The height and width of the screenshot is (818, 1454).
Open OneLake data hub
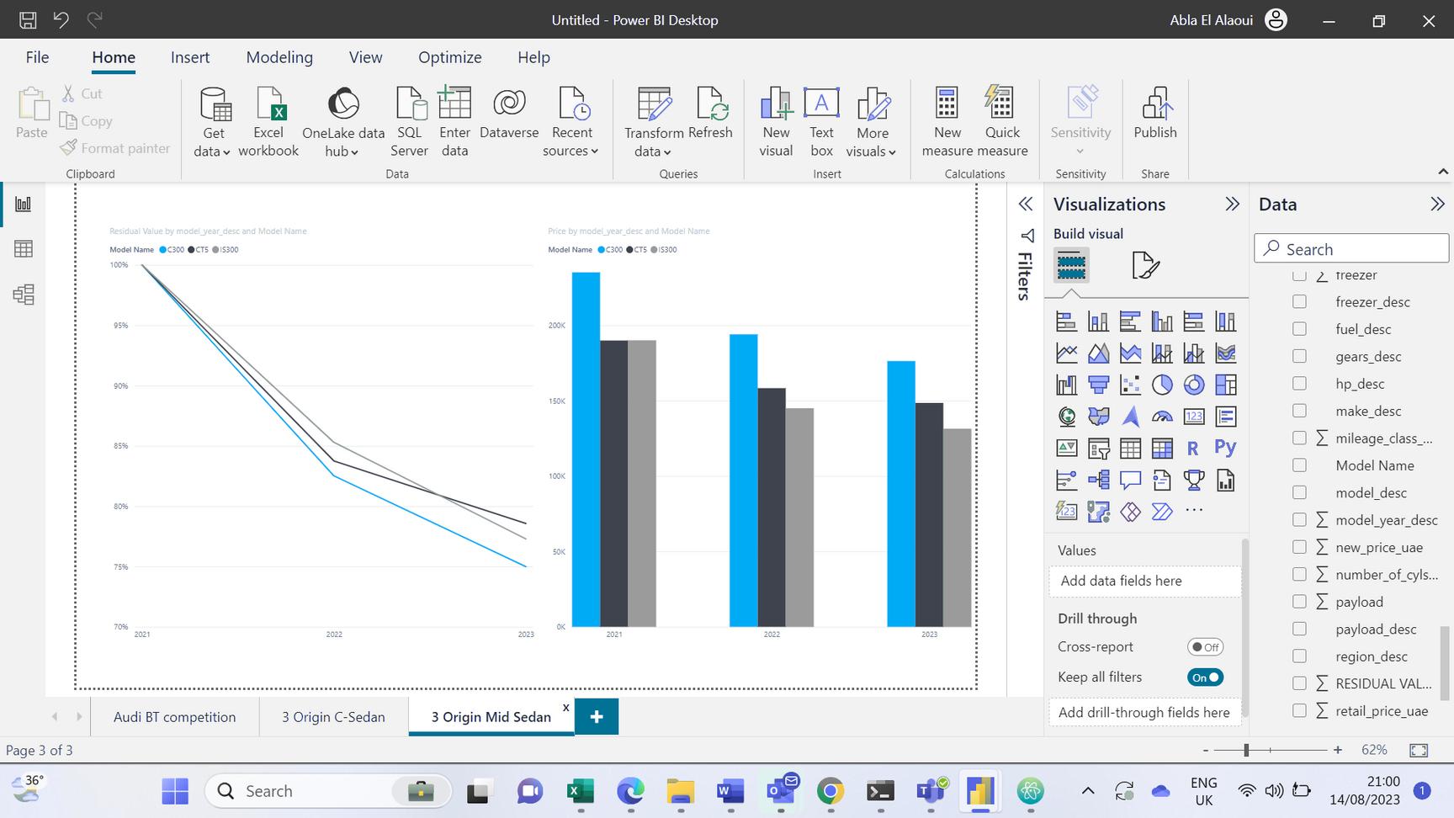pyautogui.click(x=342, y=123)
